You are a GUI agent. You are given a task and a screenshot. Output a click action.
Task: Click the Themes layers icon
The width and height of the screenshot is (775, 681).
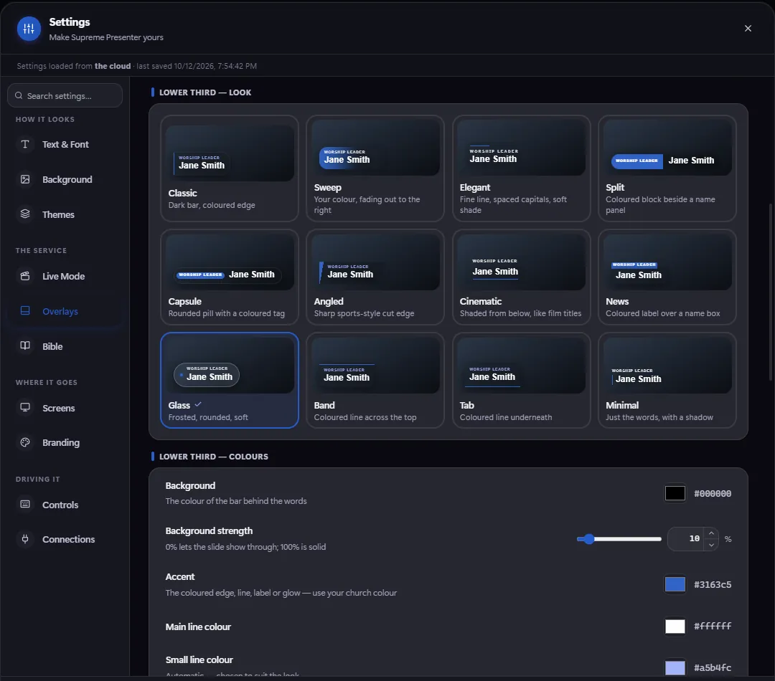pos(25,214)
